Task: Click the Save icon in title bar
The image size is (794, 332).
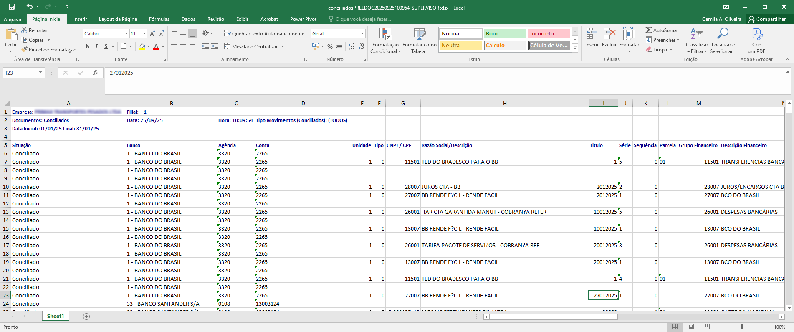Action: coord(12,7)
